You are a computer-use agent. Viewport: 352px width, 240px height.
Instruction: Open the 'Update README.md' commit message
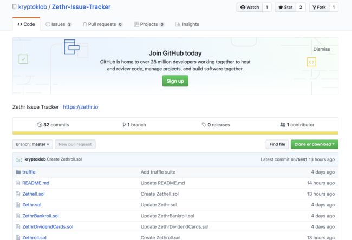click(x=163, y=183)
